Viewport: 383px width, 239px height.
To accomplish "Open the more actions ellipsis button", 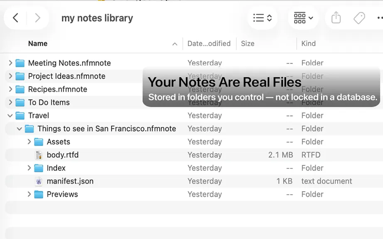I will coord(380,18).
